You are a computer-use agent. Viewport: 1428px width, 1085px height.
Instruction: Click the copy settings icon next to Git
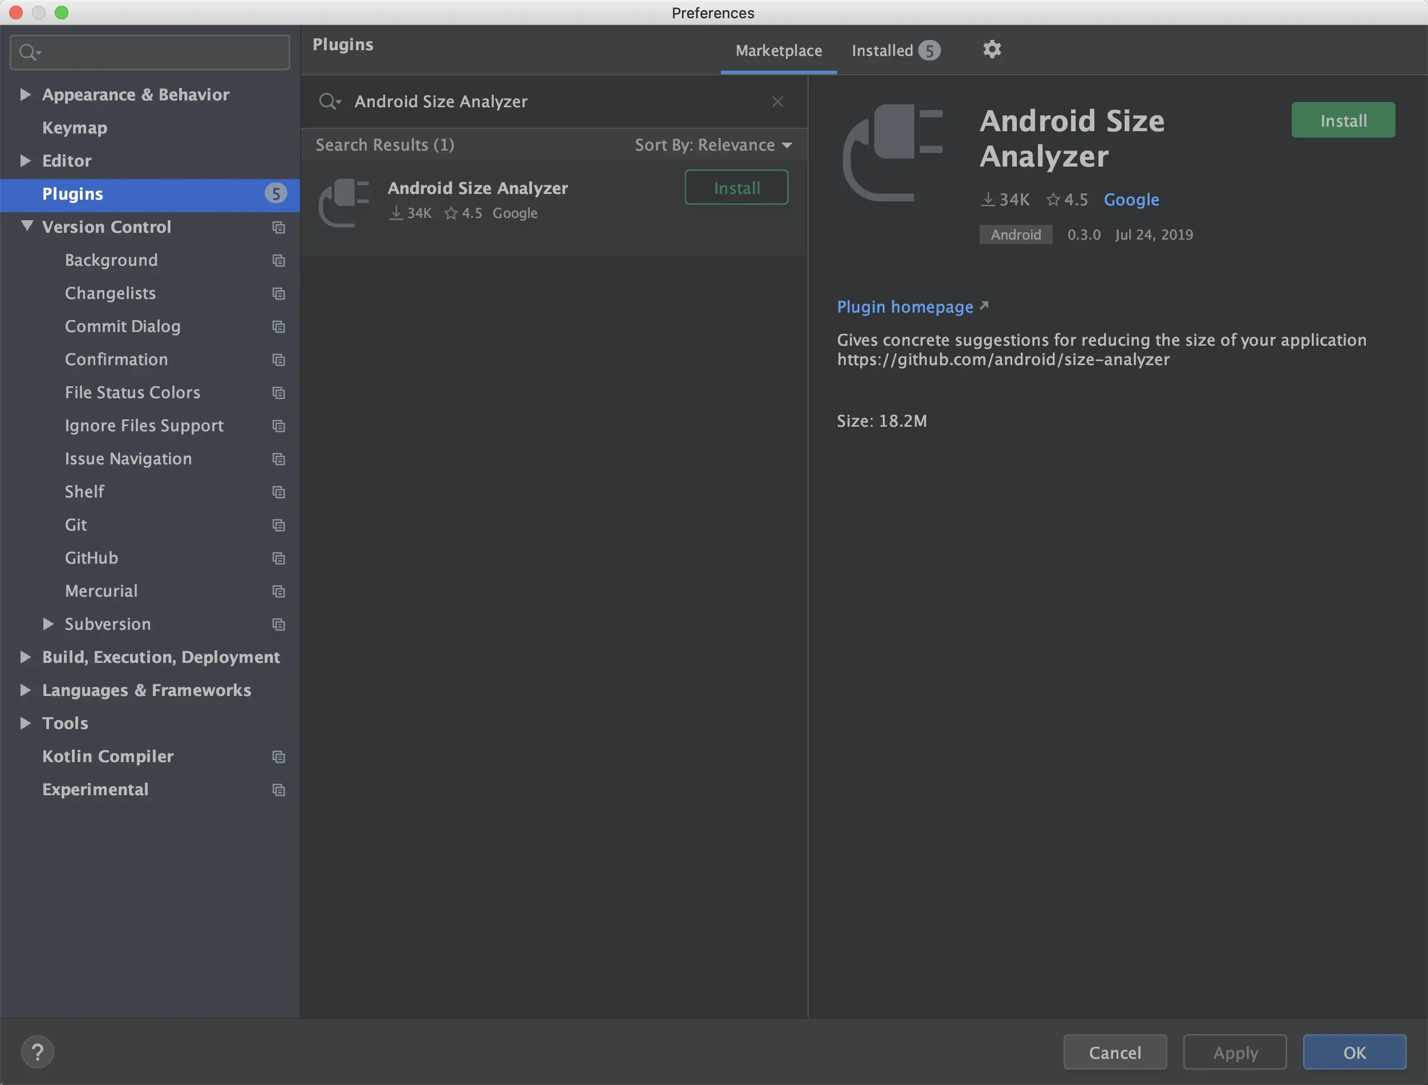[x=278, y=525]
